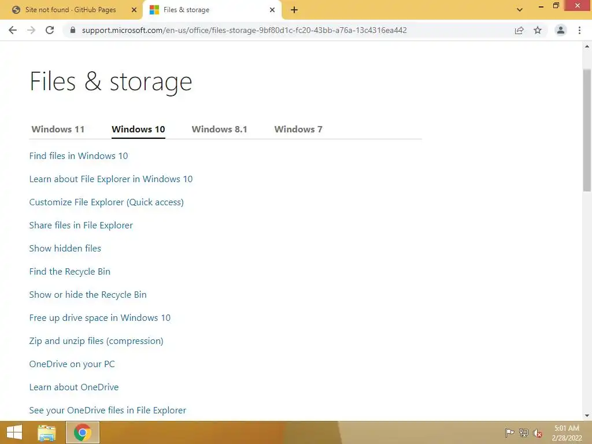The width and height of the screenshot is (592, 444).
Task: Share this page using the share icon
Action: [x=519, y=30]
